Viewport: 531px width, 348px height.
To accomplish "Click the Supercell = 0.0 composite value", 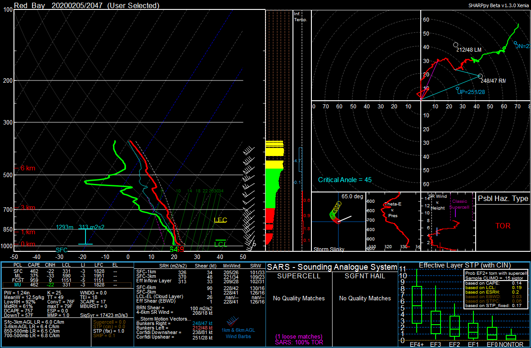I will pyautogui.click(x=109, y=322).
